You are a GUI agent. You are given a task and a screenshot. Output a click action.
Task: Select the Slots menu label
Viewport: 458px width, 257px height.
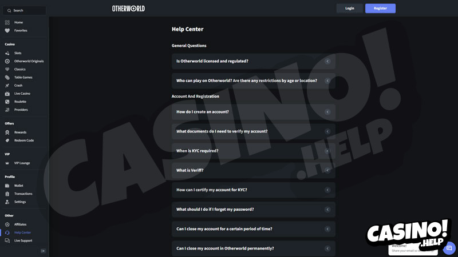[x=18, y=53]
